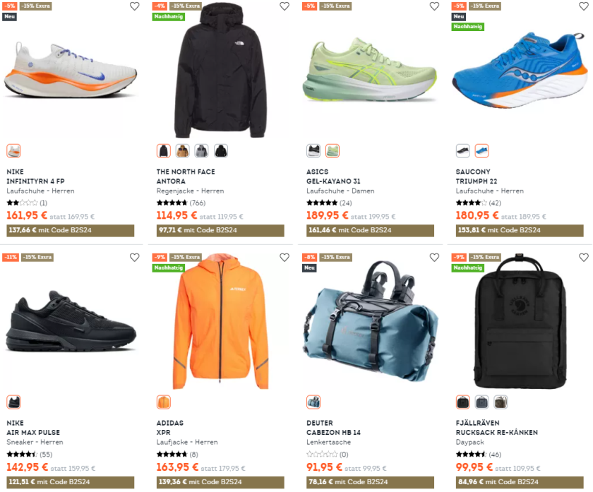593x492 pixels.
Task: Choose the navy Re-Kånken backpack swatch
Action: pos(481,402)
